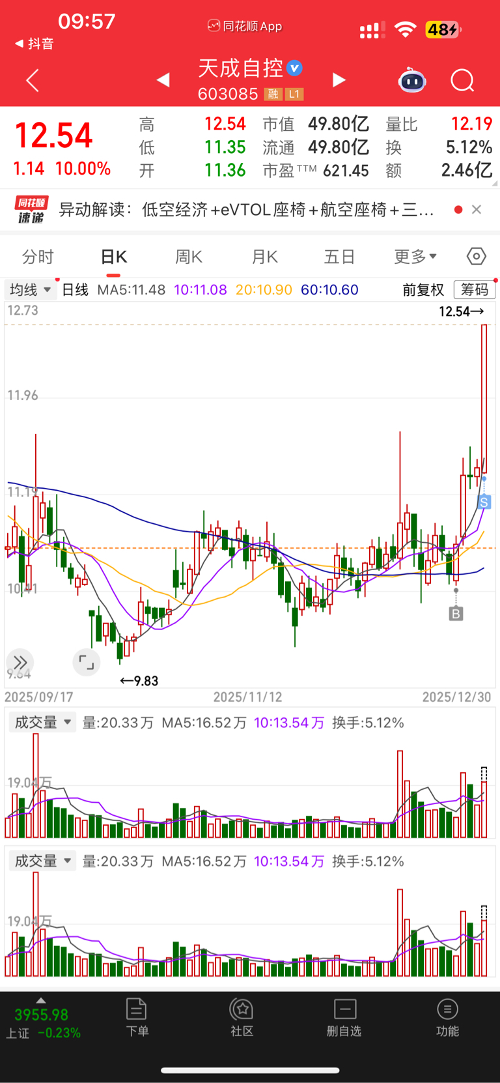500x1083 pixels.
Task: Tap 删自选 remove from watchlist
Action: pyautogui.click(x=344, y=1017)
